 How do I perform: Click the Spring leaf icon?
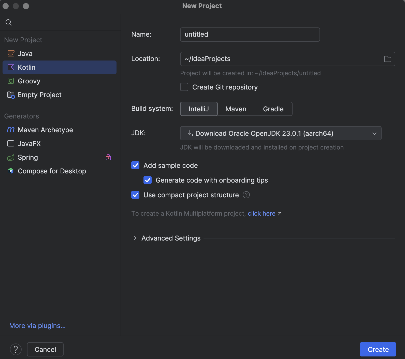[11, 157]
